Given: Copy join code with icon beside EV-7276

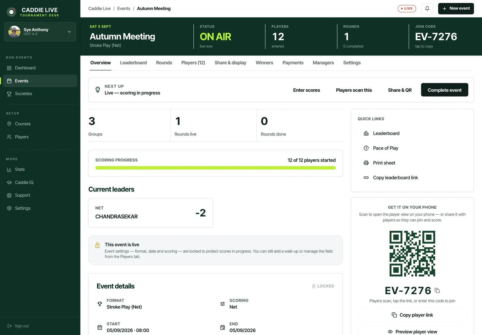Looking at the screenshot, I should (437, 291).
